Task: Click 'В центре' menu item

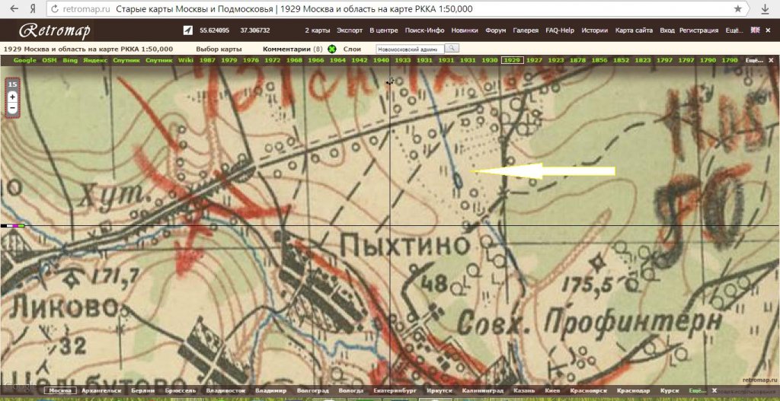Action: 384,30
